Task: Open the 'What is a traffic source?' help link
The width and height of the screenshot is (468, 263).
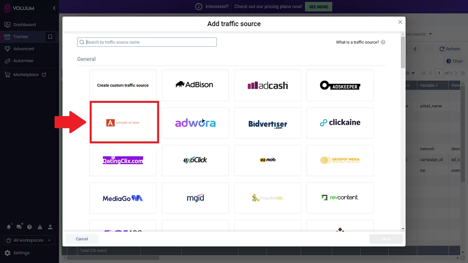Action: coord(358,42)
